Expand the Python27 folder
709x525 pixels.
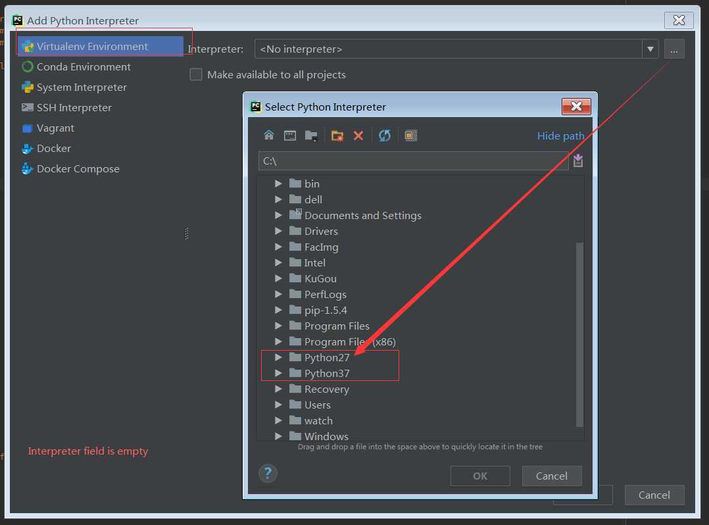(x=278, y=358)
